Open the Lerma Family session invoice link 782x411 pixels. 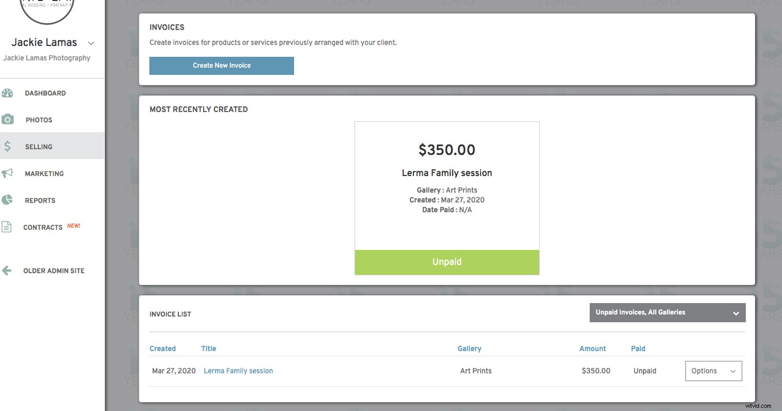tap(238, 370)
